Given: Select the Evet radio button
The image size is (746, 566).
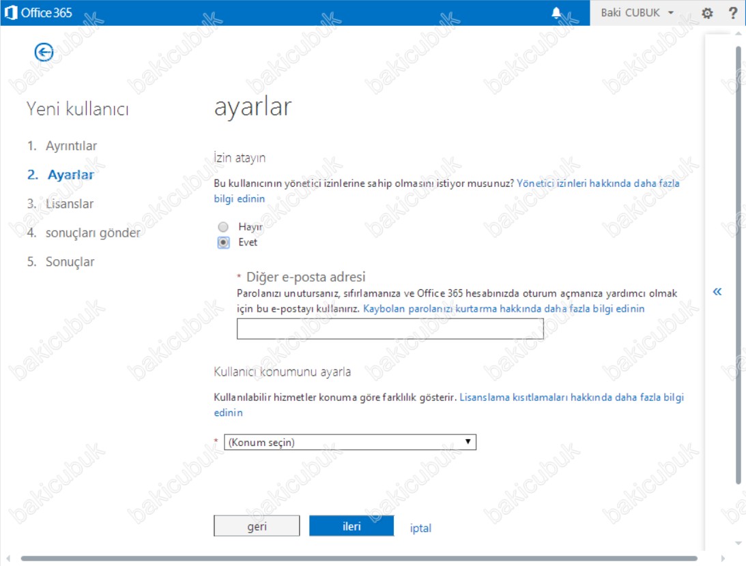Looking at the screenshot, I should coord(223,242).
